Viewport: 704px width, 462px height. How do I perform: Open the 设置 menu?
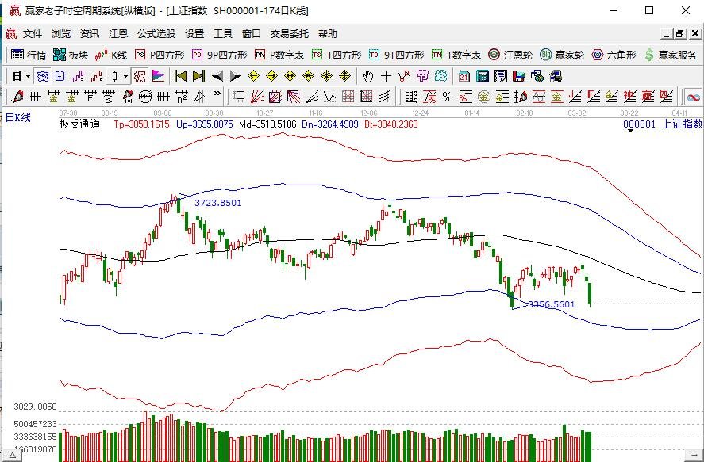(194, 33)
